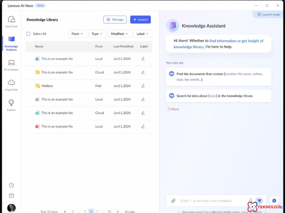Open the history clock icon

pos(11,185)
